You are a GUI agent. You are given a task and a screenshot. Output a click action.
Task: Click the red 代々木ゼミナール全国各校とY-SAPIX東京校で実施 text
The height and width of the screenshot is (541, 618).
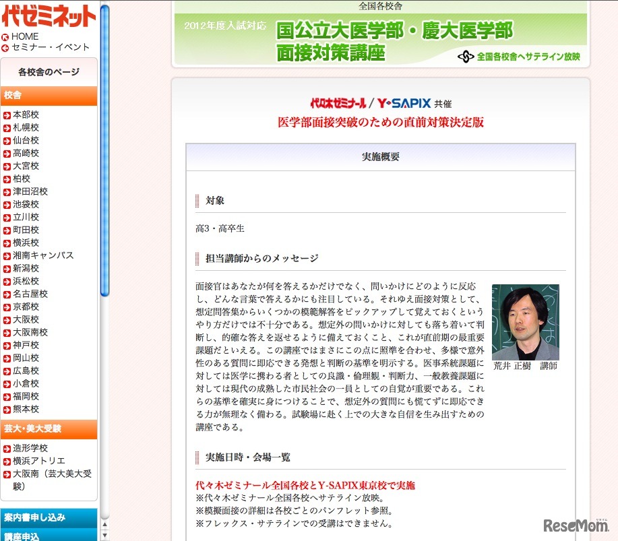(305, 485)
